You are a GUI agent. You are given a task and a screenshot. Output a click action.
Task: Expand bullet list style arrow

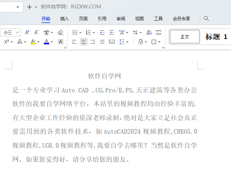click(x=80, y=33)
